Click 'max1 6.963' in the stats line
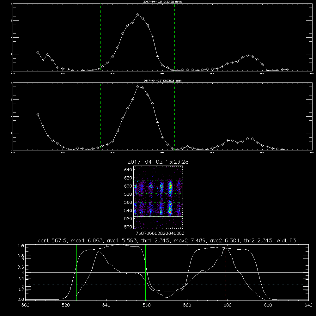The width and height of the screenshot is (316, 316). (x=87, y=240)
